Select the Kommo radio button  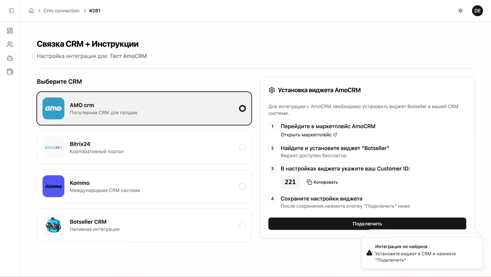point(242,186)
